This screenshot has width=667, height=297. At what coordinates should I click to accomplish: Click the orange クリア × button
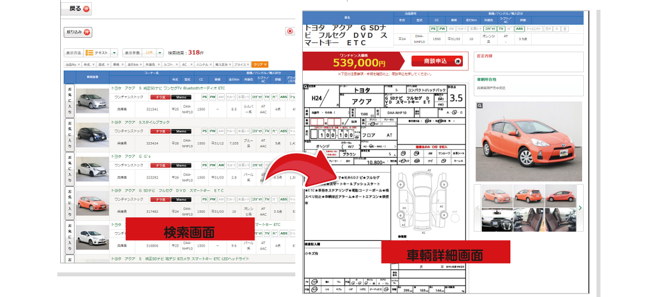point(260,65)
